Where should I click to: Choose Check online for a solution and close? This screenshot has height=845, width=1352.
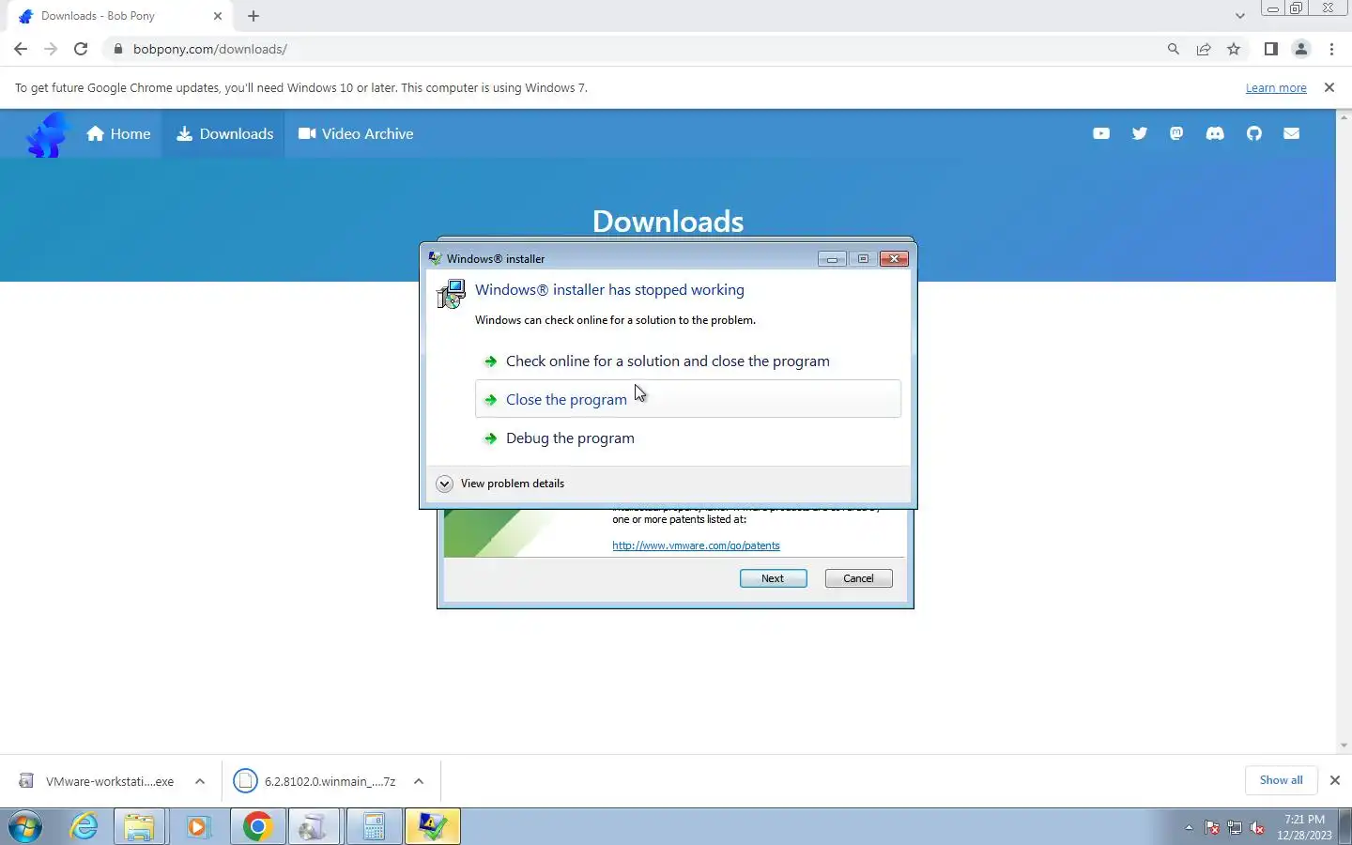tap(688, 361)
